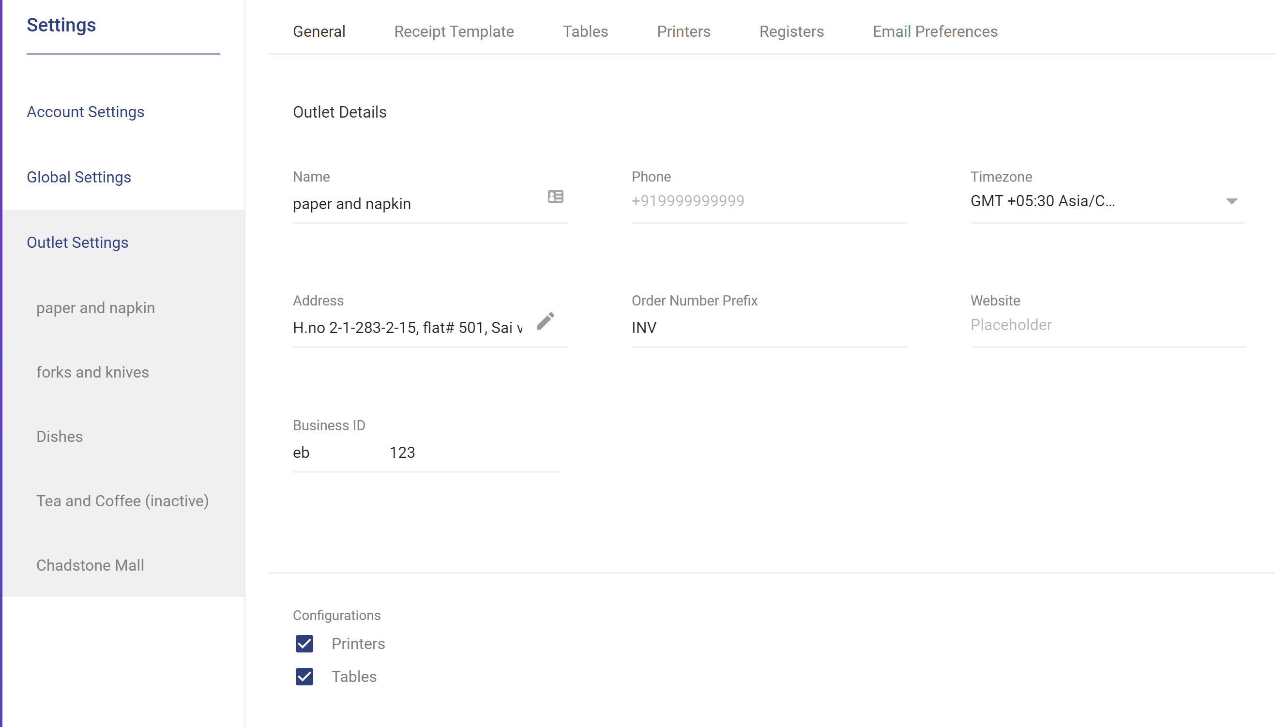
Task: Select the forks and knives outlet
Action: click(92, 372)
